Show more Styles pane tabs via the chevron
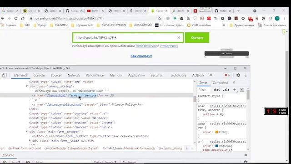The height and width of the screenshot is (164, 291). pyautogui.click(x=234, y=82)
